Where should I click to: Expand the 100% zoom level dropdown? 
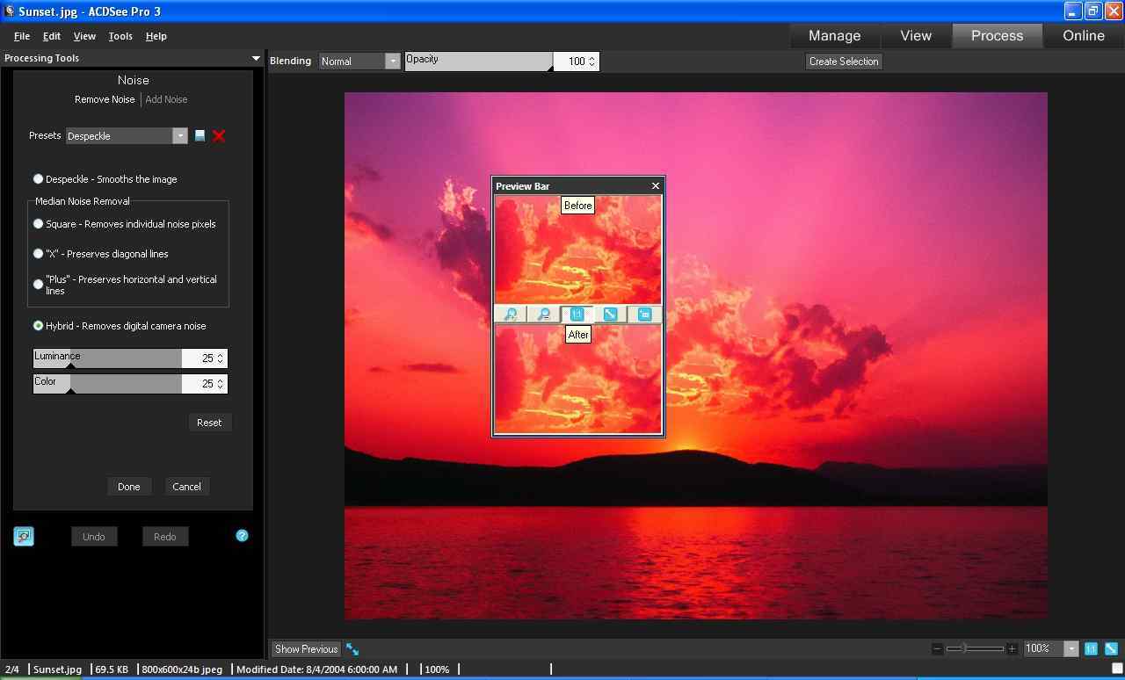(1070, 648)
